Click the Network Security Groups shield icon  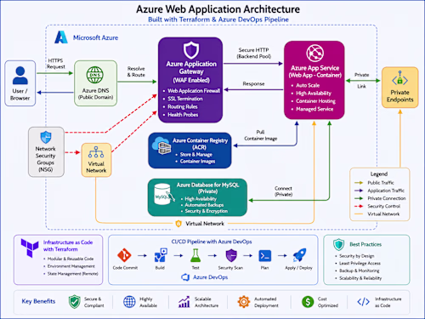(46, 137)
